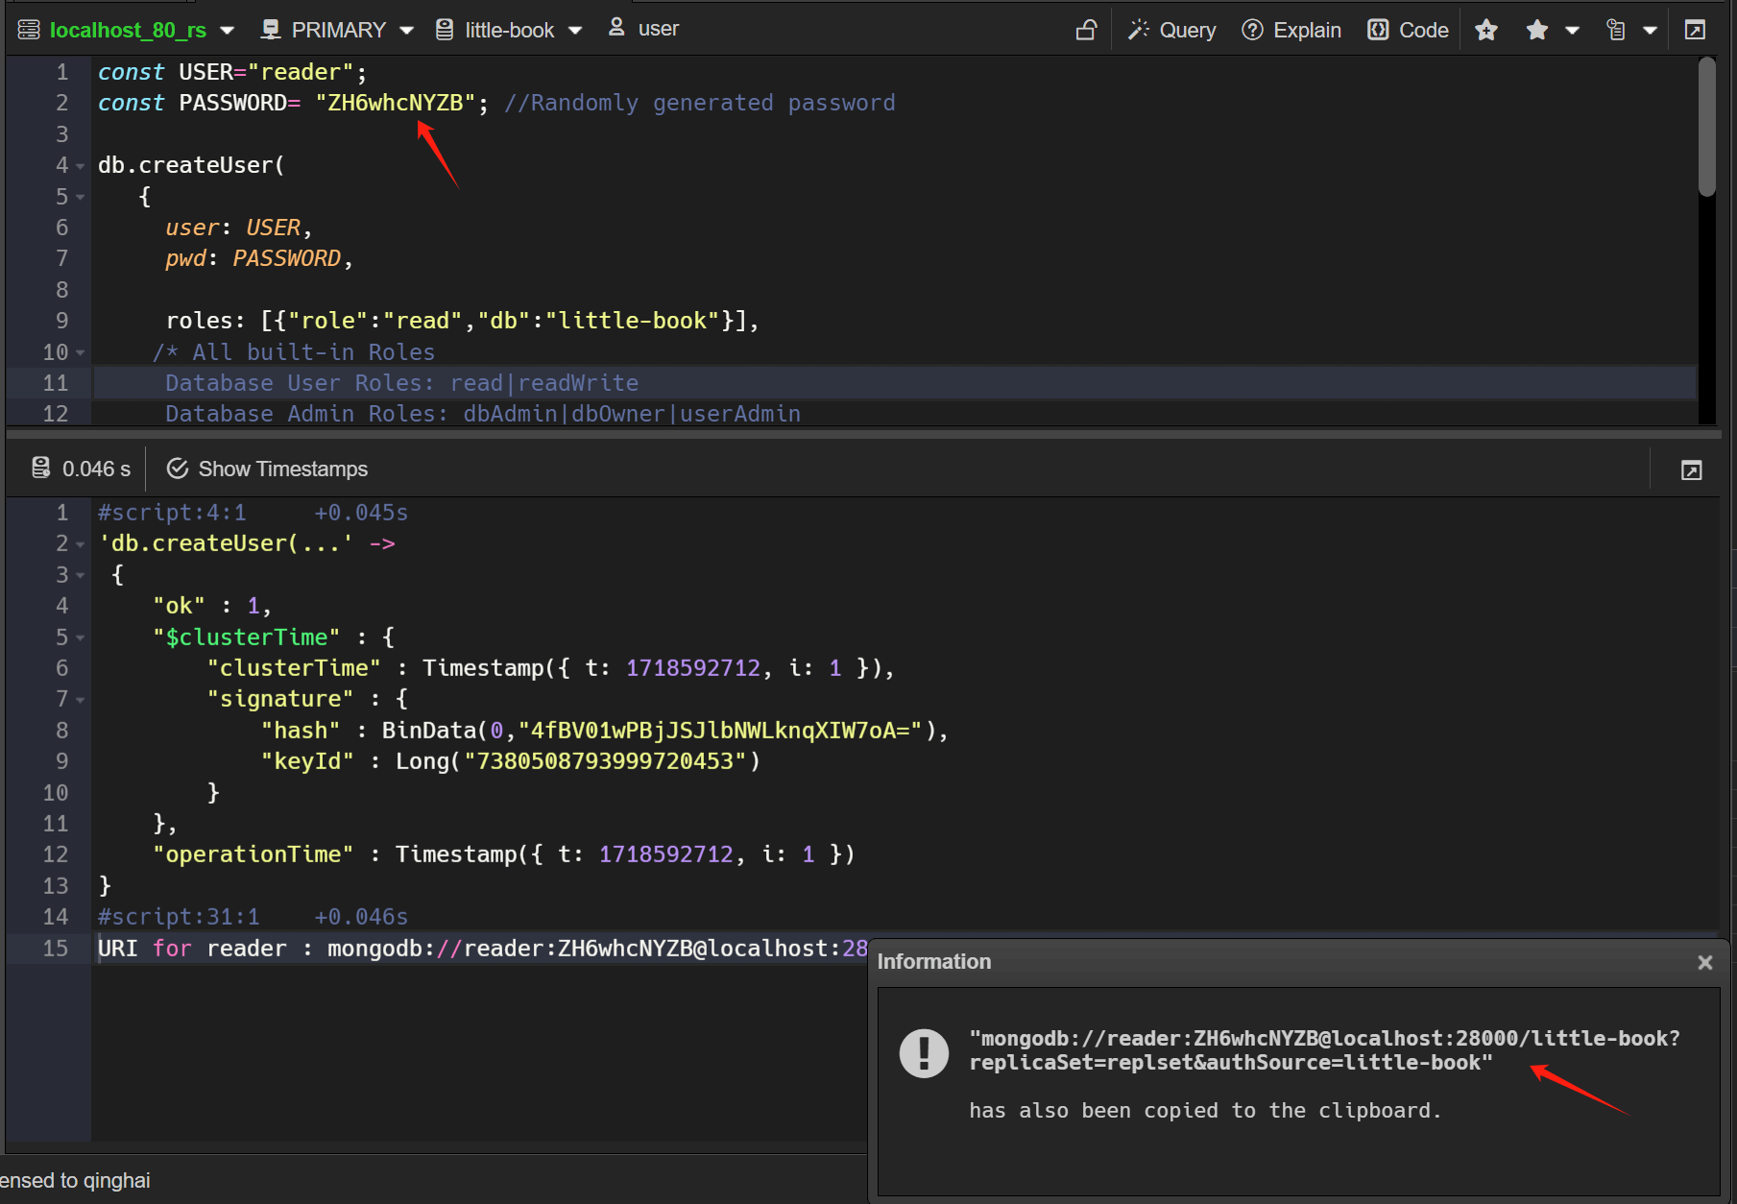Collapse comment fold at editor line 10
The height and width of the screenshot is (1204, 1737).
coord(81,352)
